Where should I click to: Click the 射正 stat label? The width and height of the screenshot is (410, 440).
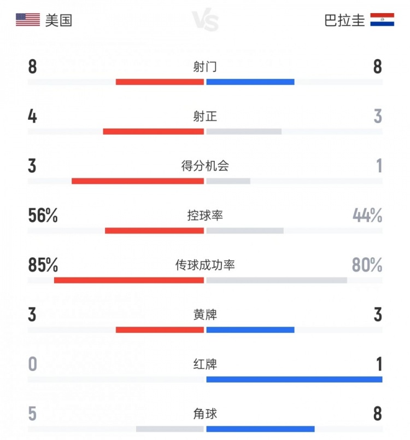[x=205, y=117]
